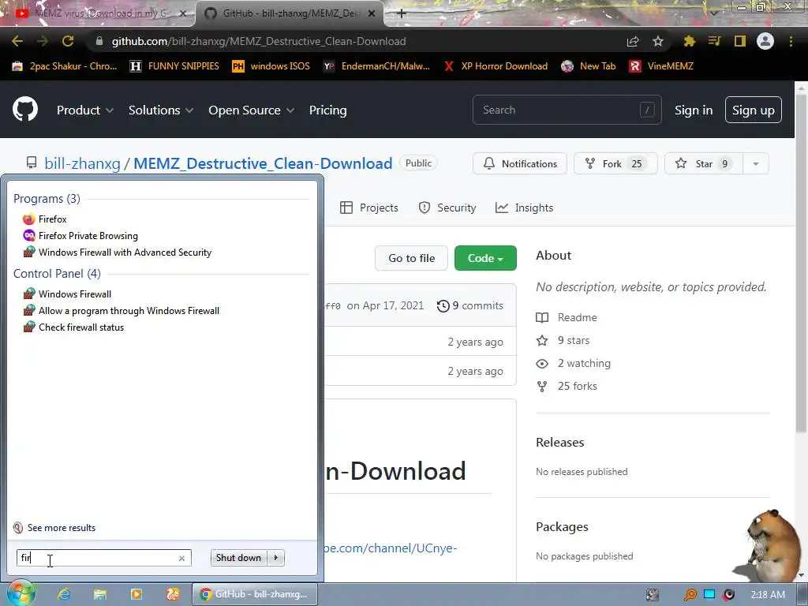The image size is (808, 606).
Task: Switch to the Projects tab
Action: pos(369,208)
